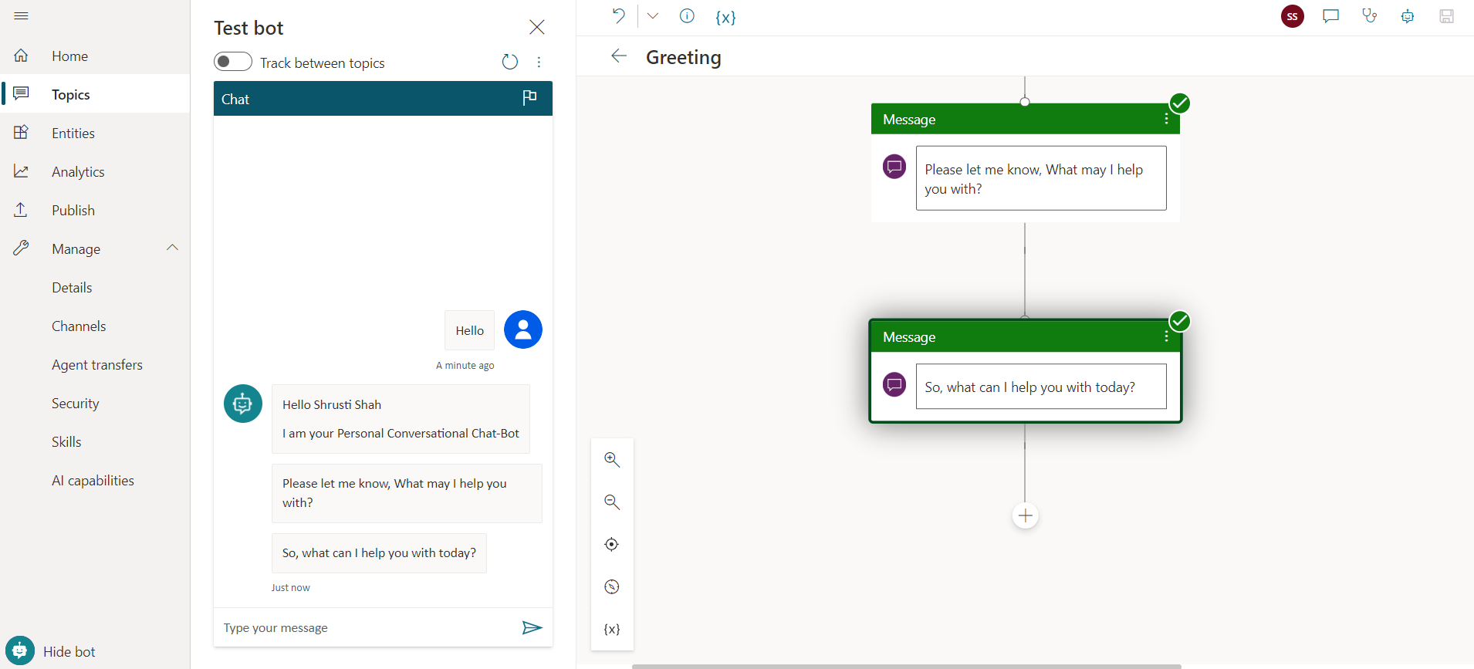Click the Save icon
This screenshot has height=669, width=1474.
tap(1446, 16)
